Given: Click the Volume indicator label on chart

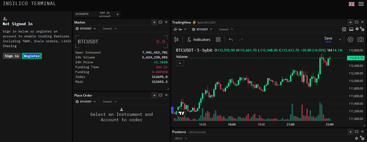Looking at the screenshot, I should pyautogui.click(x=182, y=57).
